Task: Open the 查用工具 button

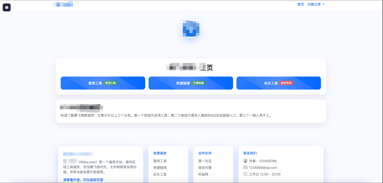Action: [x=103, y=83]
